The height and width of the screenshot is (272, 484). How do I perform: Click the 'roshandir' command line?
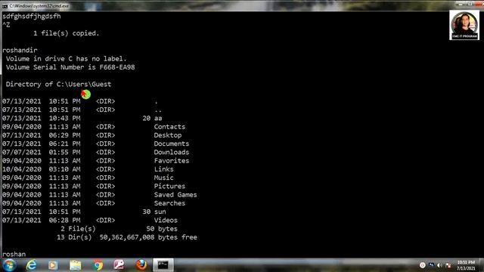[20, 51]
